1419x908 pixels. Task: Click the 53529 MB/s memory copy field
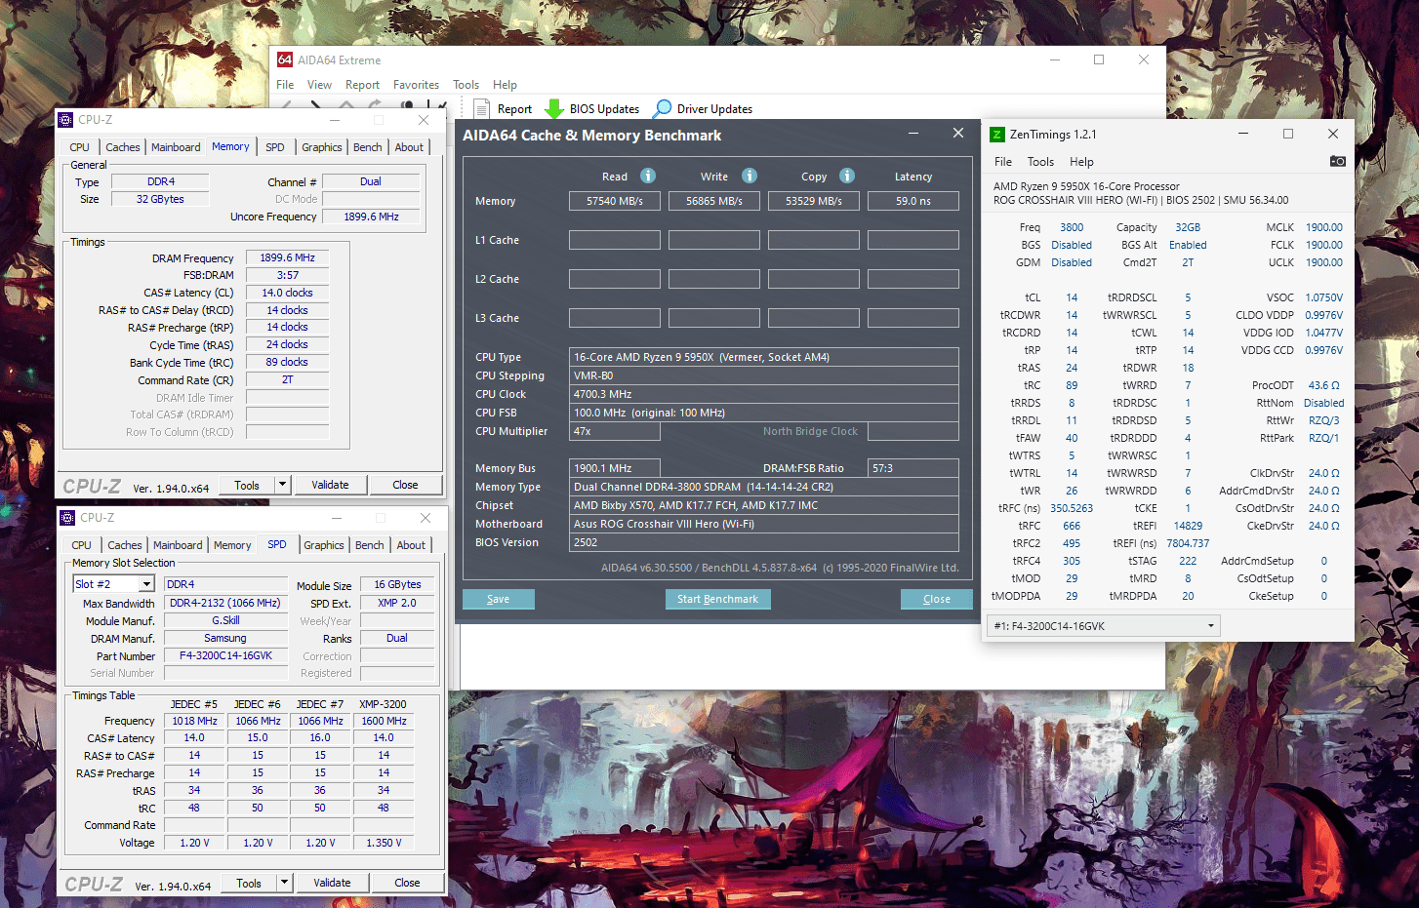click(x=814, y=201)
